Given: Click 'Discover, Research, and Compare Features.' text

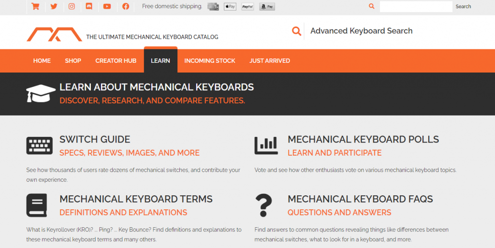Looking at the screenshot, I should 152,101.
